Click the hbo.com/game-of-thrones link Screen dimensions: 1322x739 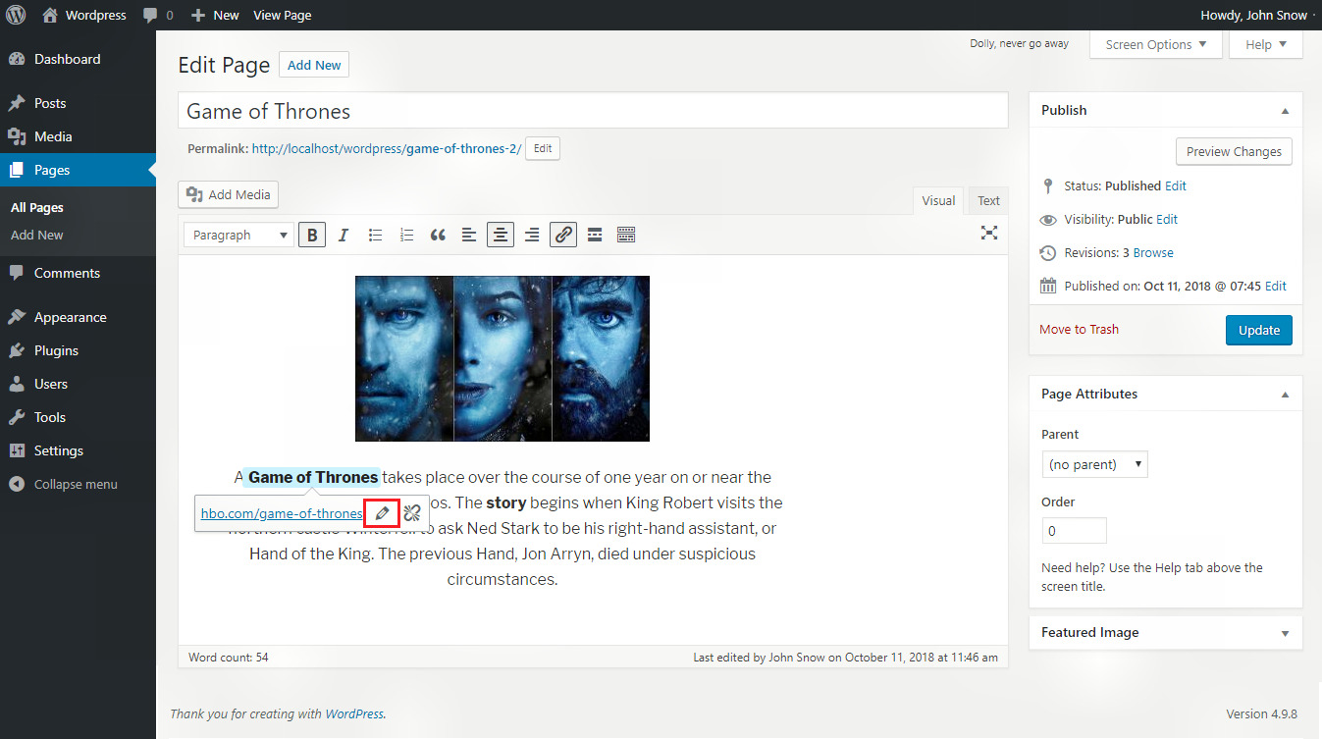click(x=282, y=513)
